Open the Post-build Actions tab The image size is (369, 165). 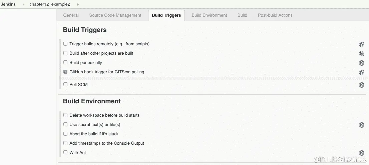[x=275, y=15]
